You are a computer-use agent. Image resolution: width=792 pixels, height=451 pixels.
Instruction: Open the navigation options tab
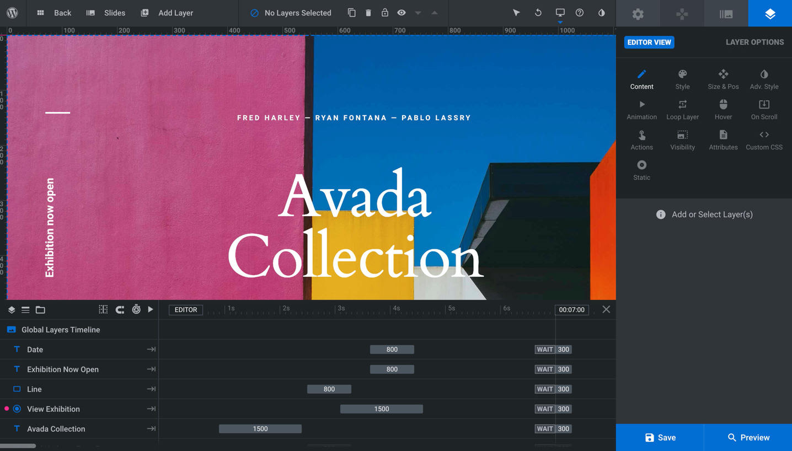coord(682,13)
